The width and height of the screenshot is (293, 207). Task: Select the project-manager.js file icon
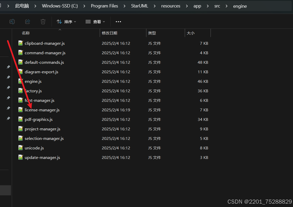click(21, 129)
